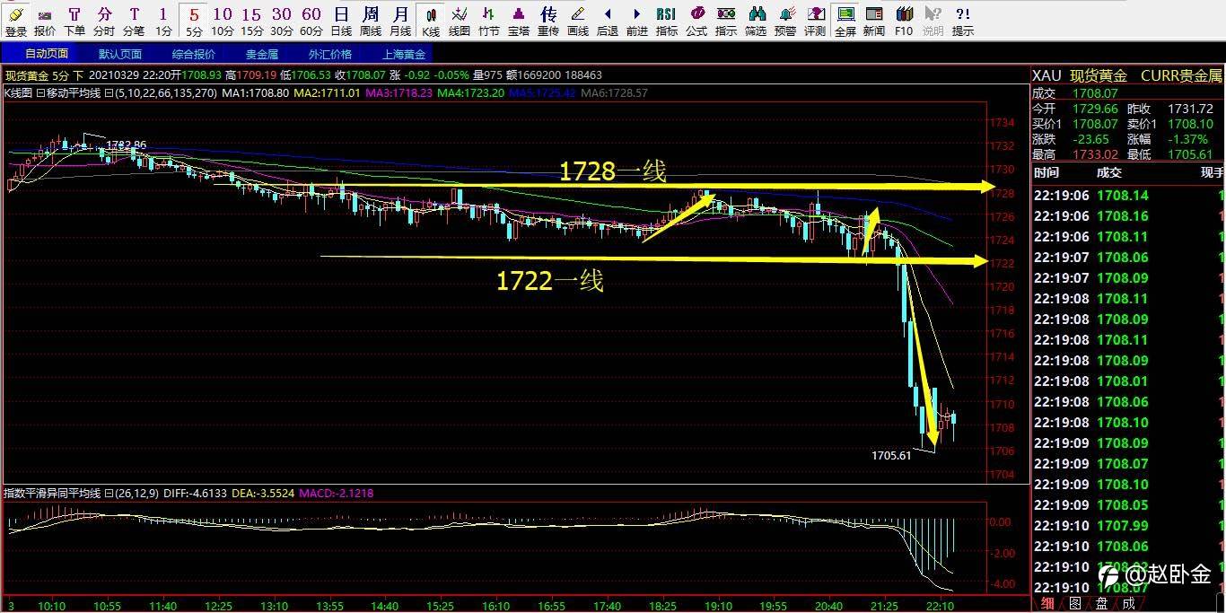The image size is (1226, 613).
Task: Click the 评测 evaluation icon
Action: tap(815, 20)
